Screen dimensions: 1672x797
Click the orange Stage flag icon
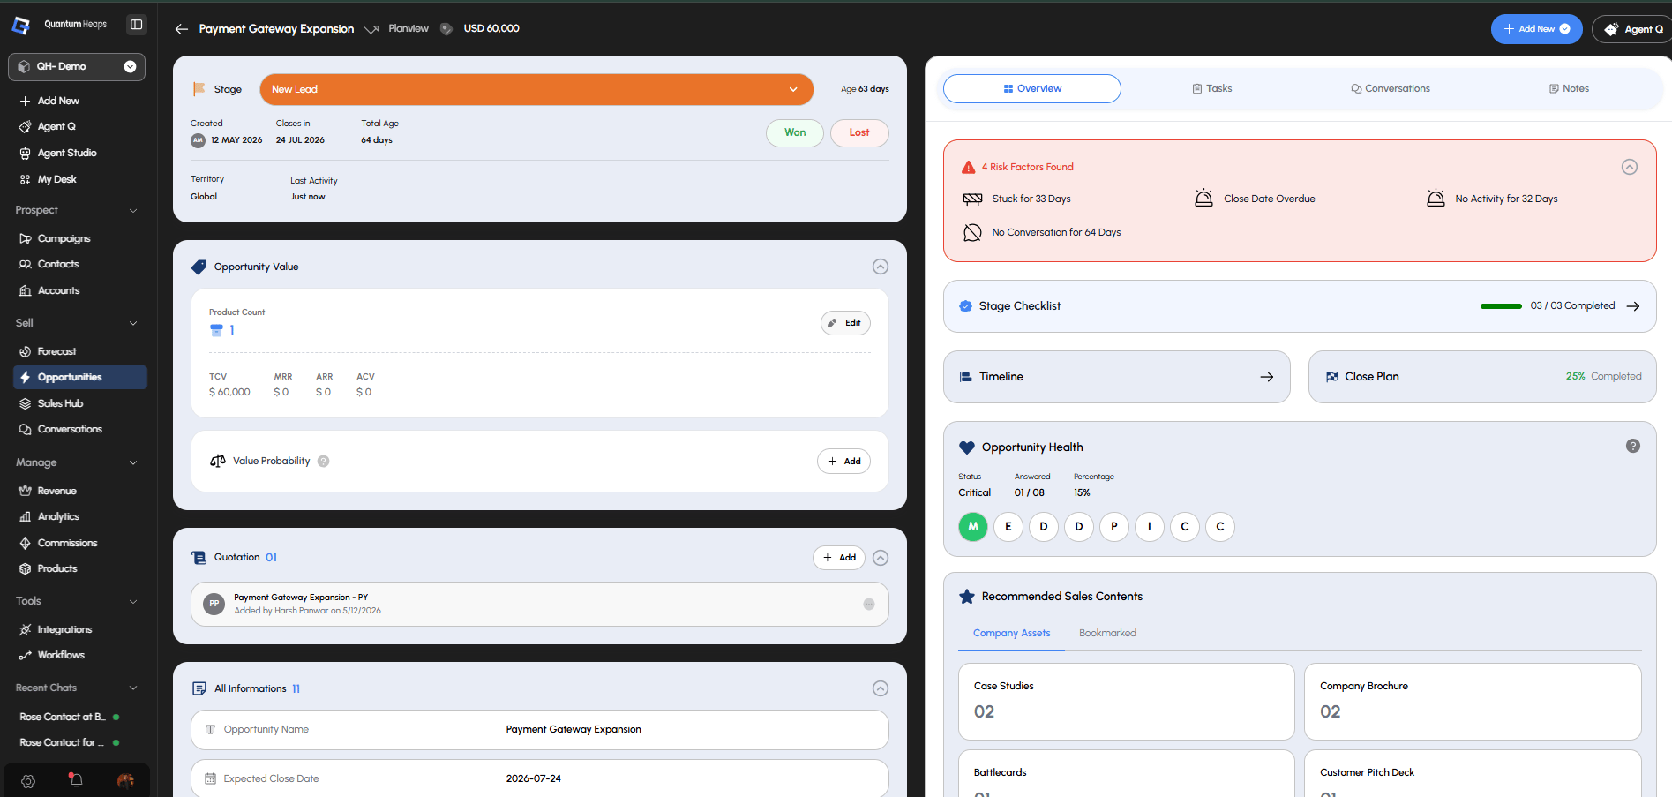pos(199,89)
